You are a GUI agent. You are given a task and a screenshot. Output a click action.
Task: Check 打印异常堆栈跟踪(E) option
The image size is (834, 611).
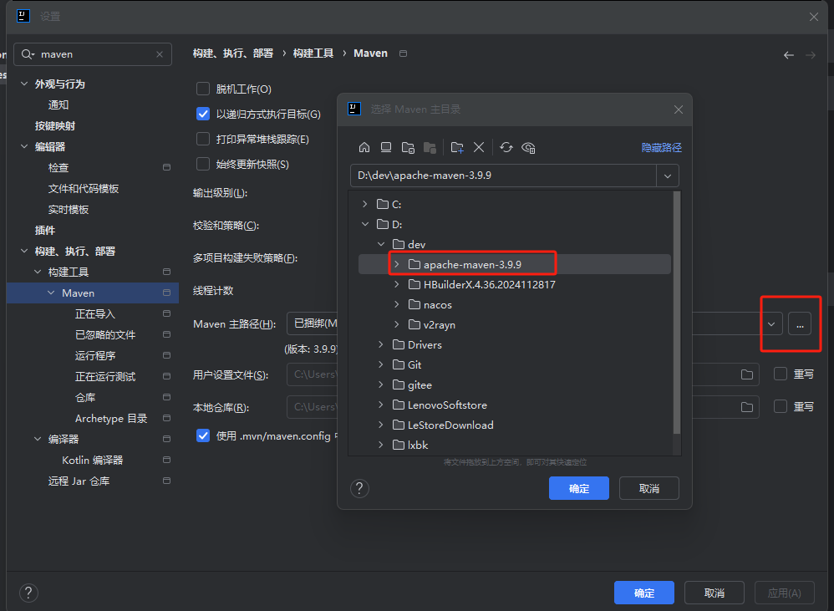coord(203,139)
